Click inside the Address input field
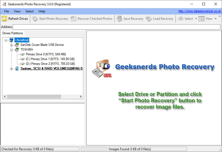This screenshot has width=222, height=152. [117, 27]
